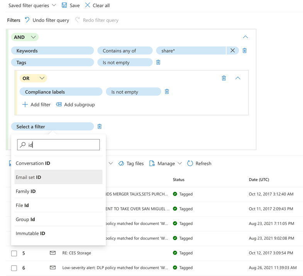Image resolution: width=303 pixels, height=276 pixels.
Task: Click the Tag files icon
Action: tap(121, 163)
